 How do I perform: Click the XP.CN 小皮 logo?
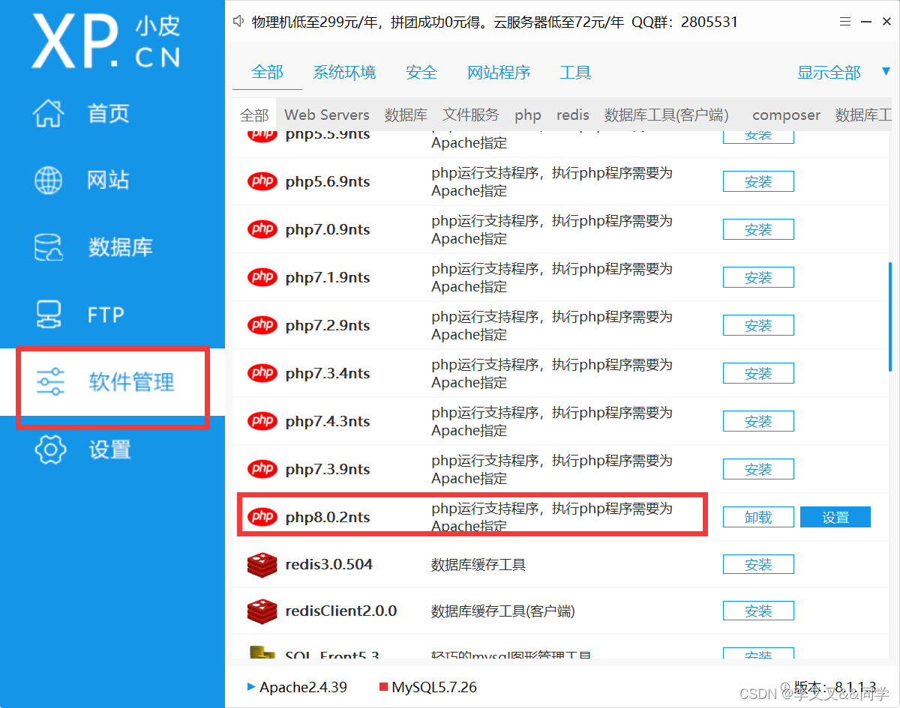(x=106, y=41)
